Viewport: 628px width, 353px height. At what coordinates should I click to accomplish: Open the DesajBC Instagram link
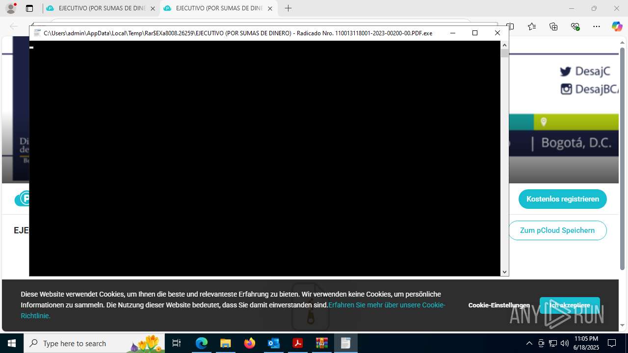[589, 89]
